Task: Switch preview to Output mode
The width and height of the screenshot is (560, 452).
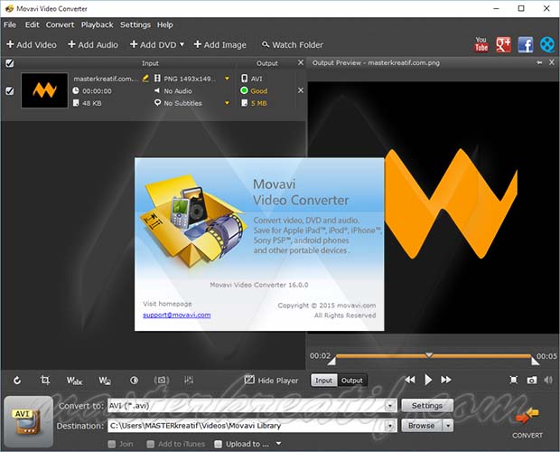Action: [x=351, y=381]
